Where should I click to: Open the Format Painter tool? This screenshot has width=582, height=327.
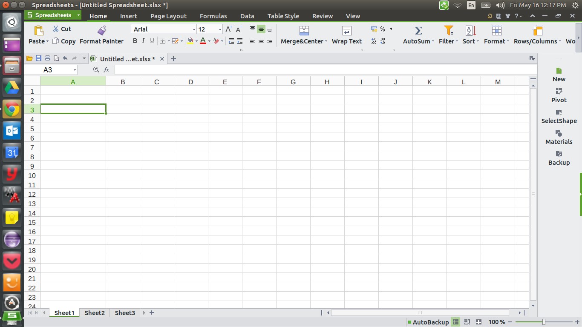click(x=101, y=34)
